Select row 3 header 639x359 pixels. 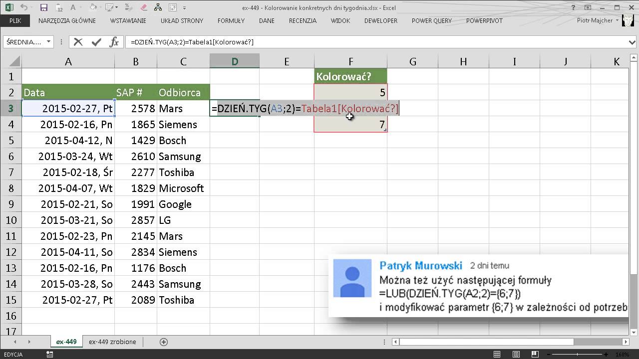click(11, 108)
